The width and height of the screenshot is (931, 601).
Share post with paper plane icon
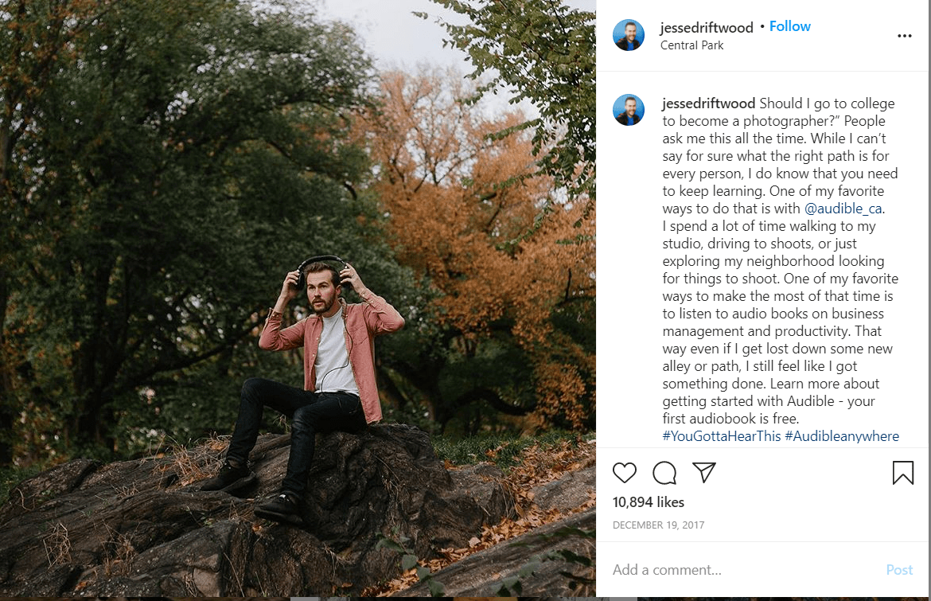click(704, 472)
